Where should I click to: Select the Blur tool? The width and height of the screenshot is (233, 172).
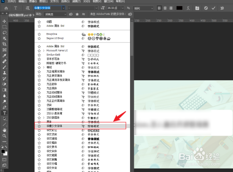coord(4,96)
